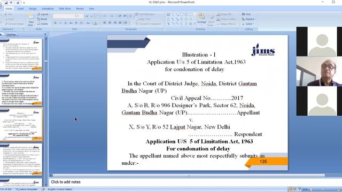Open the Quick Styles gallery
The height and width of the screenshot is (192, 342).
click(x=211, y=20)
